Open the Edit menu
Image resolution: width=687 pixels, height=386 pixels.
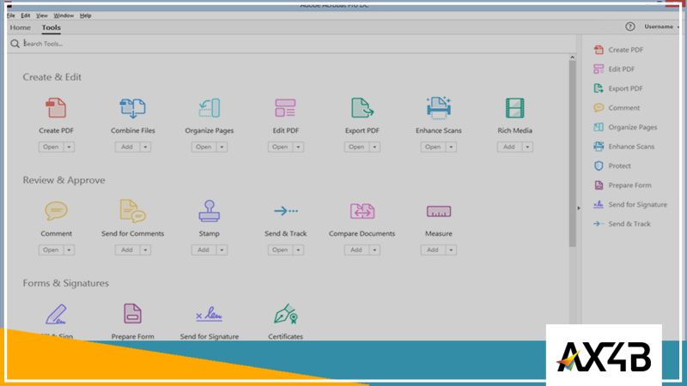pos(26,15)
